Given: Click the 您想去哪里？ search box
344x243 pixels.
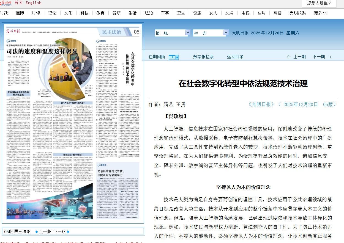Looking at the screenshot, I should pyautogui.click(x=319, y=3).
